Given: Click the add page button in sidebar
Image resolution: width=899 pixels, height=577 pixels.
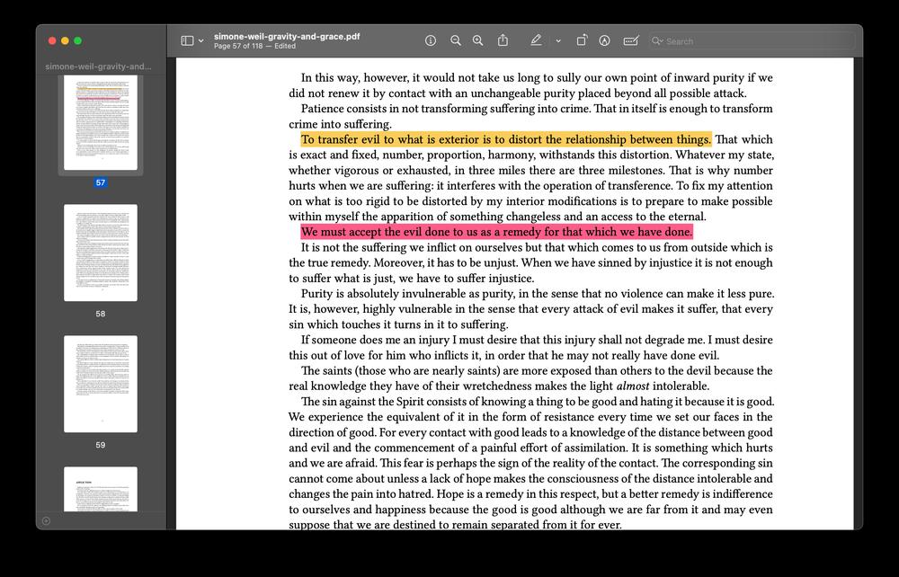Looking at the screenshot, I should (x=47, y=521).
